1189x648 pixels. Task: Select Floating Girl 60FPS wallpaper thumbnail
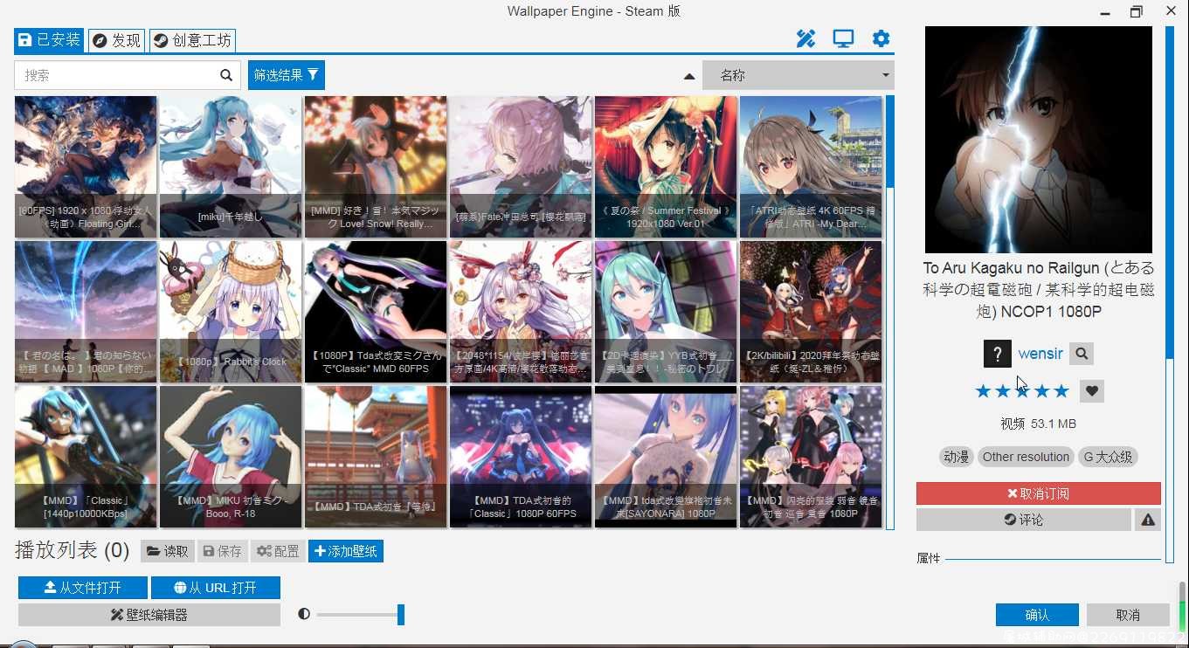(86, 167)
